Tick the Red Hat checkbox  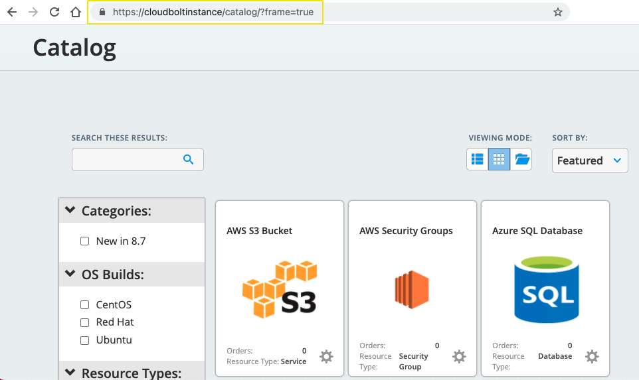84,322
